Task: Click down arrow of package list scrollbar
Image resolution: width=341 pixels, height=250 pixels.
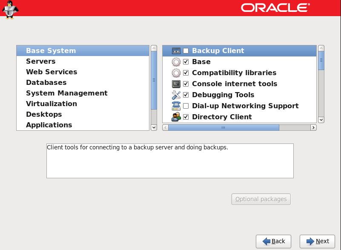Action: 321,120
